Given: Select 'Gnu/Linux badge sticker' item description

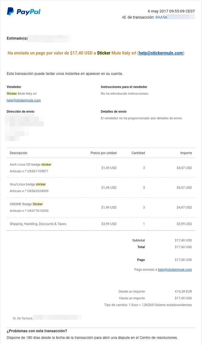Looking at the screenshot, I should pyautogui.click(x=28, y=184).
